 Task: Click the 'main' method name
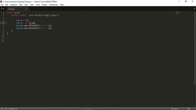point(37,15)
